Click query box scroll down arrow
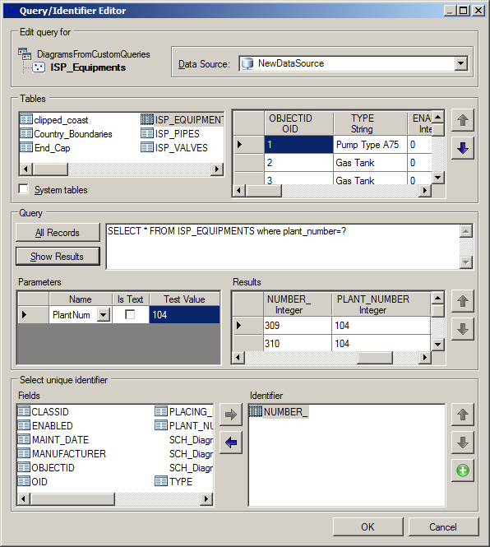The height and width of the screenshot is (547, 490). [466, 262]
